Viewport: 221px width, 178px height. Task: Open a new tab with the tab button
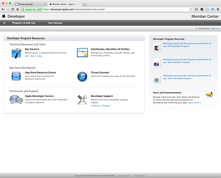click(x=85, y=4)
